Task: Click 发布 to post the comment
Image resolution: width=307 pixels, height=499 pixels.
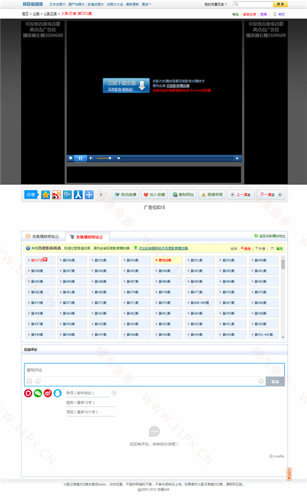Action: pyautogui.click(x=275, y=382)
